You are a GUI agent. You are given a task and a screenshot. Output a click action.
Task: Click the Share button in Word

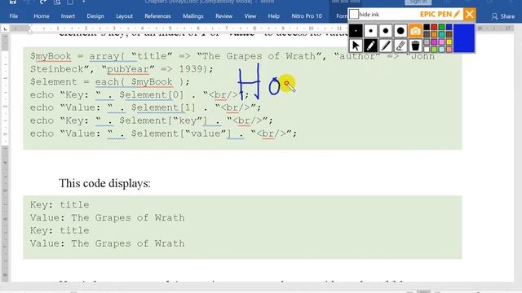click(x=503, y=16)
